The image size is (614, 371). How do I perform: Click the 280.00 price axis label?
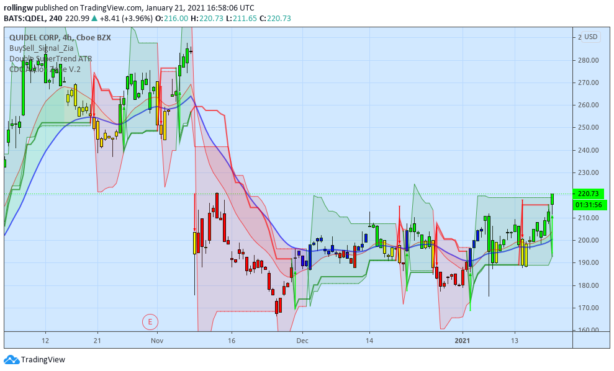[x=588, y=60]
